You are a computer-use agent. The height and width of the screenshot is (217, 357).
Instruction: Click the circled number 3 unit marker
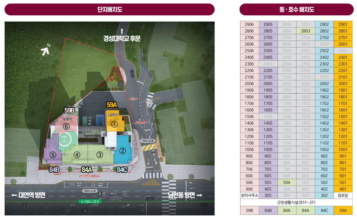(100, 155)
